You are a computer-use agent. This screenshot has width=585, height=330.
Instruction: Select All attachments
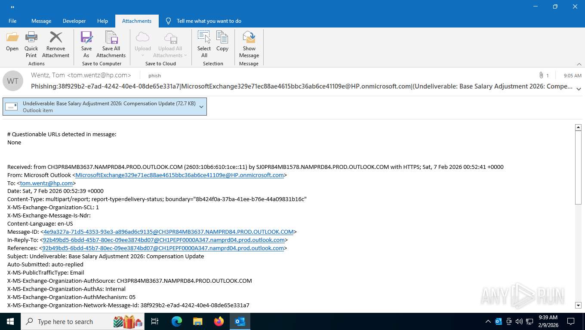(204, 45)
